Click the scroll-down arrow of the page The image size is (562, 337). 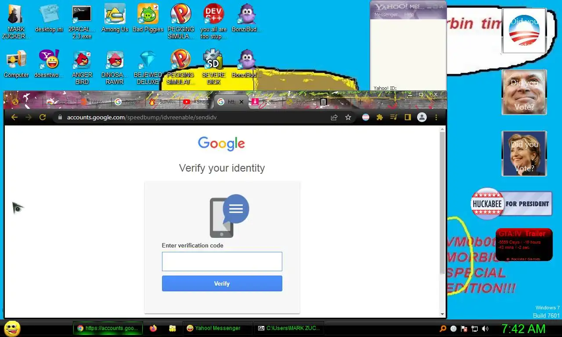442,314
